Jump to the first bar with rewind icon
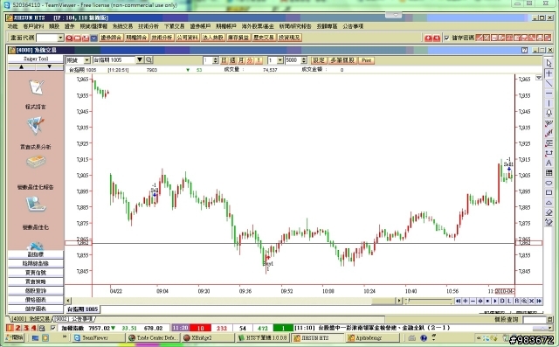Screen dimensions: 559x347 click(x=458, y=302)
